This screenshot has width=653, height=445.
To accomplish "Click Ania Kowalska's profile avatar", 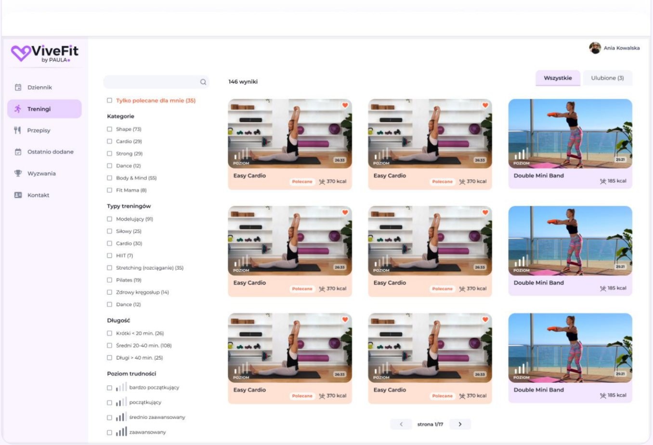I will pyautogui.click(x=595, y=48).
